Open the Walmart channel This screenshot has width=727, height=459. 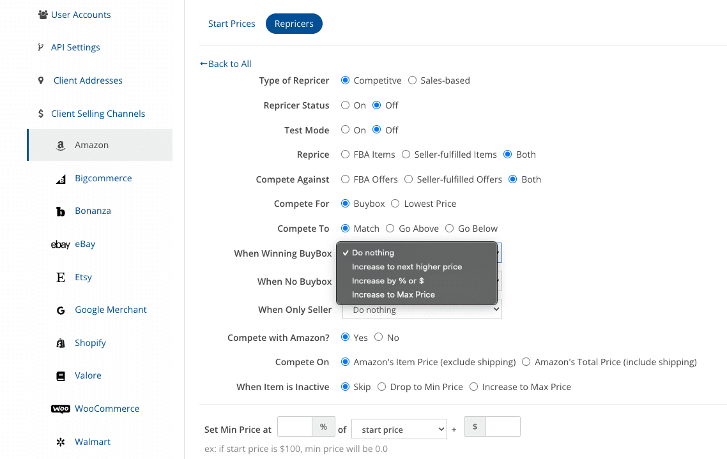[x=93, y=442]
